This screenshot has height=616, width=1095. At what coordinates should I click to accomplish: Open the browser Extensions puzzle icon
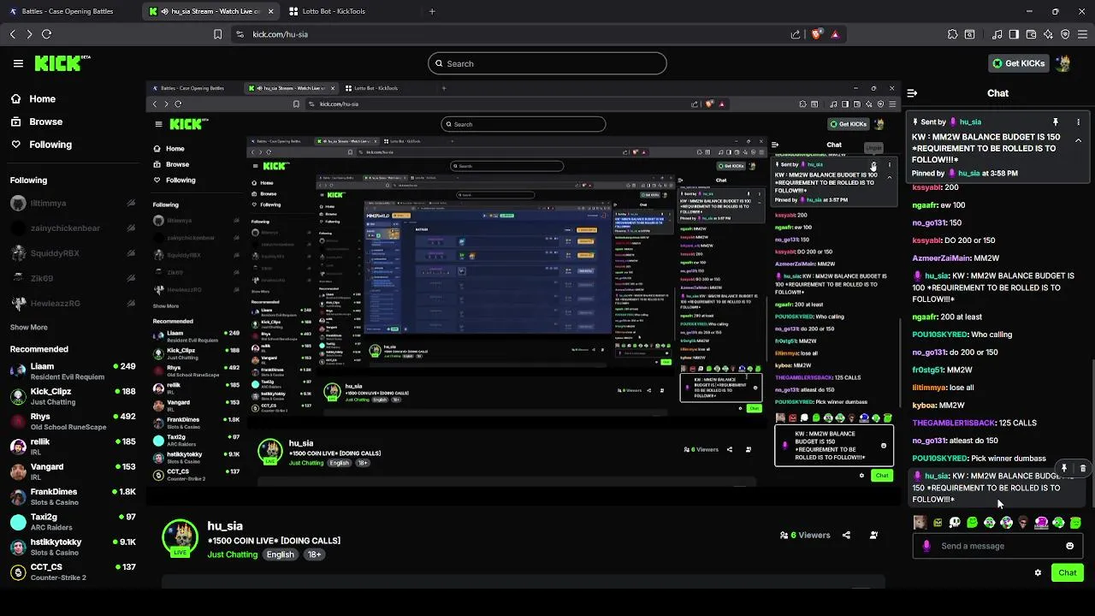[x=952, y=34]
